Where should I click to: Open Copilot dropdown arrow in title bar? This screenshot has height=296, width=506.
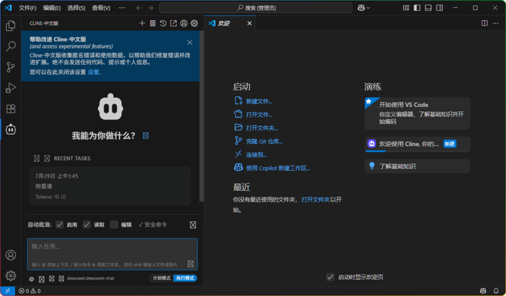[x=368, y=8]
